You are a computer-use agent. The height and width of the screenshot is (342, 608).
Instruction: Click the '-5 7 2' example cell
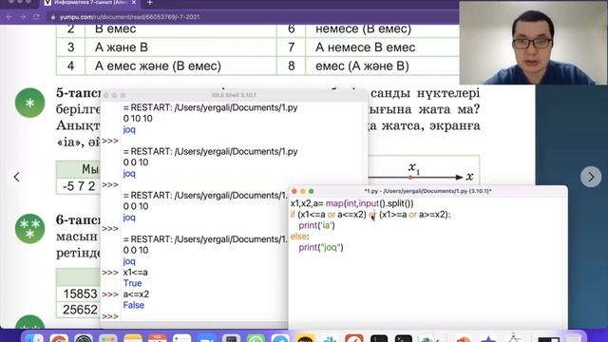click(x=79, y=186)
